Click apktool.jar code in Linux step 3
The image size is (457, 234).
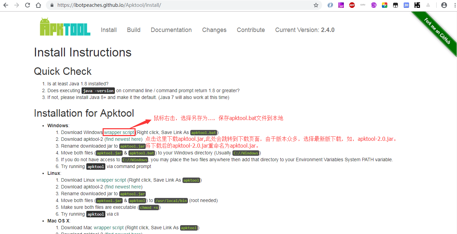[133, 194]
